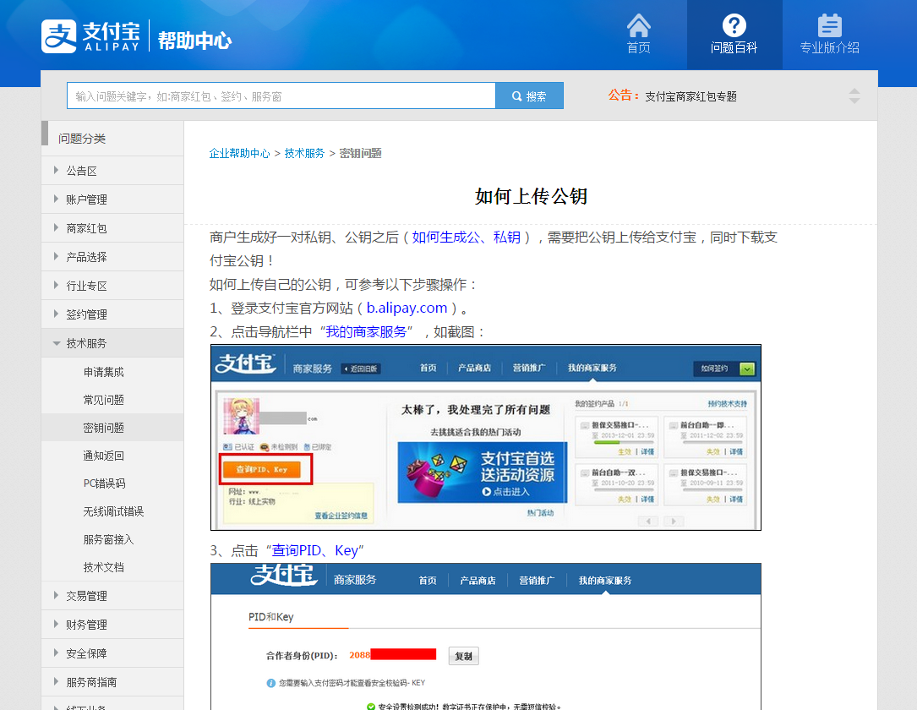
Task: Click 如何生成公、私钥 link
Action: click(466, 237)
